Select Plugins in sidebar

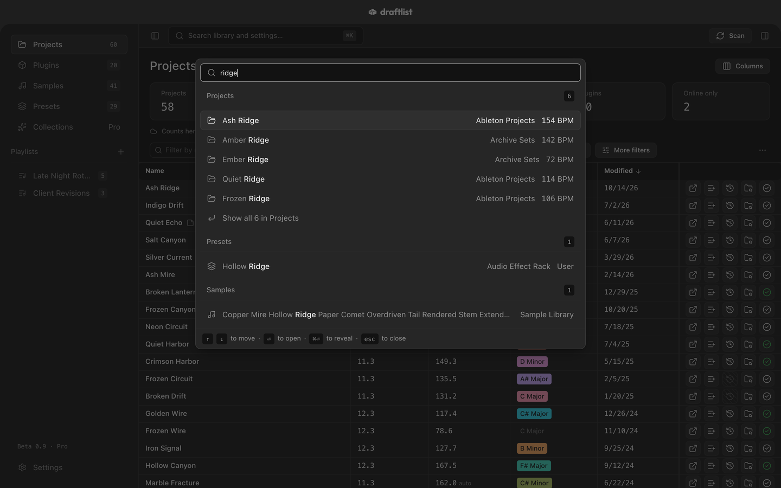tap(69, 65)
